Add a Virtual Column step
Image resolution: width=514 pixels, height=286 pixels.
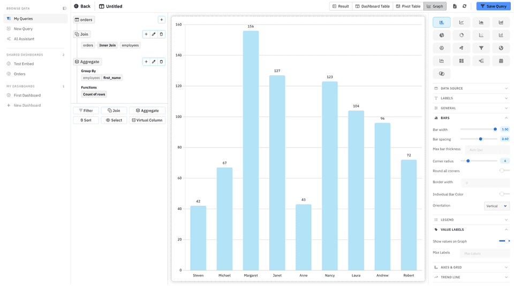click(147, 120)
